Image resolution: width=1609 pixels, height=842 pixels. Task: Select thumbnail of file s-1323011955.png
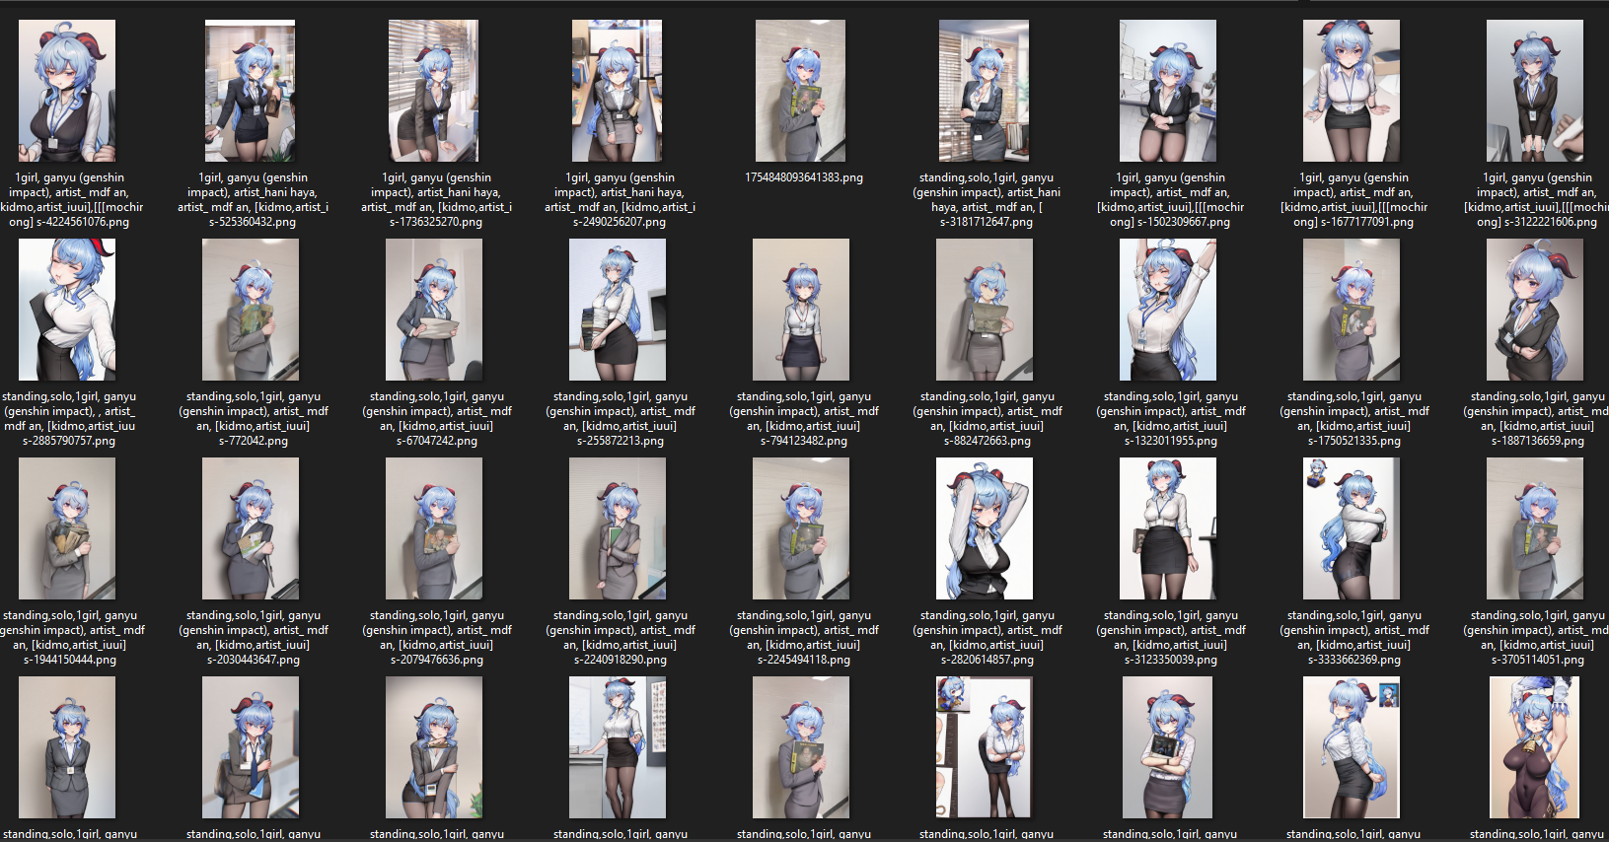pyautogui.click(x=1168, y=310)
